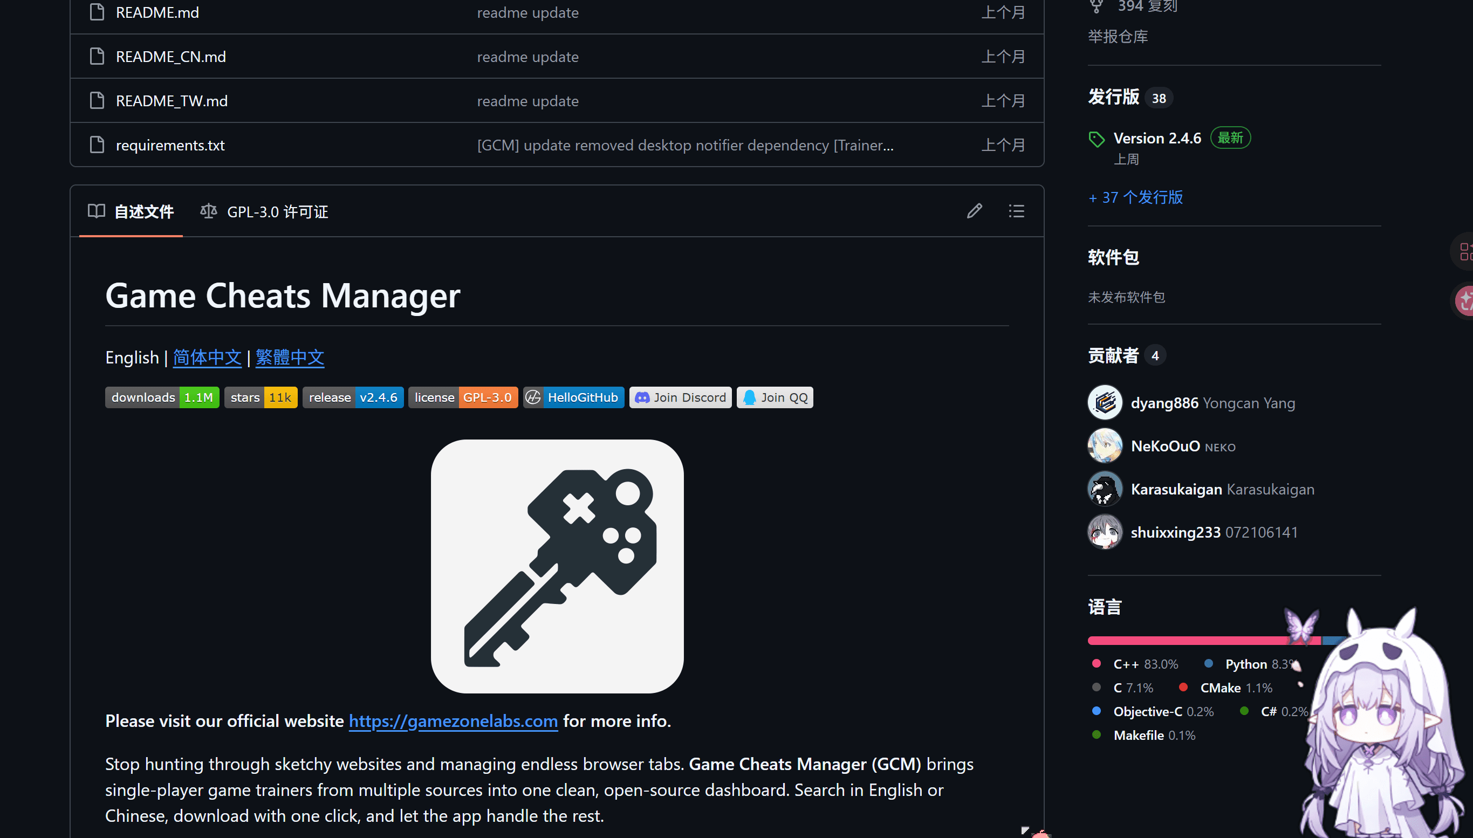Screen dimensions: 1473x838
Task: Click the Objective-C 0.2% language entry
Action: tap(1153, 711)
